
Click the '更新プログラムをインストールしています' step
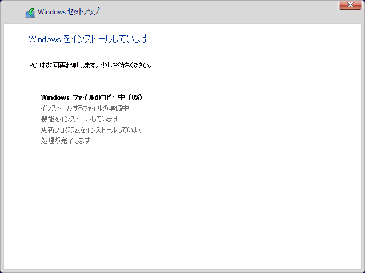coord(92,129)
